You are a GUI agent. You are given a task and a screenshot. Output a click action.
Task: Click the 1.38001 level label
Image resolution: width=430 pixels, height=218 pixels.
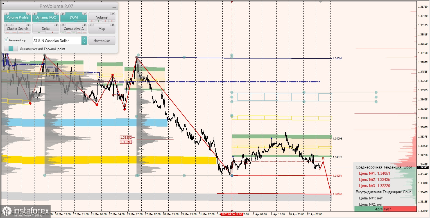[337, 58]
